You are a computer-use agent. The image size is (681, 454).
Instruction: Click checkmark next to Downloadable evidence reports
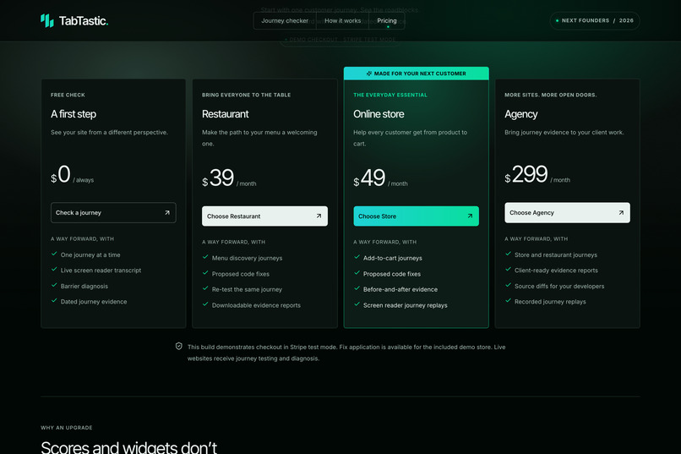205,304
